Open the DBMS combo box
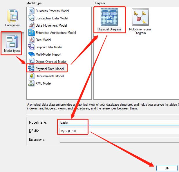Viewport: 179px width, 172px height. (119, 131)
